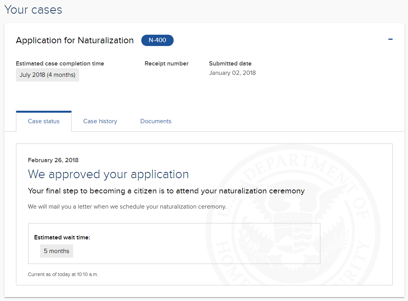Open the Case history tab
Viewport: 408px width, 301px height.
tap(100, 121)
